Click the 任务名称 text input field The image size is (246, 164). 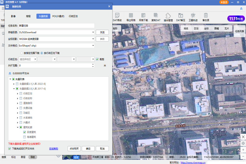tap(56, 26)
